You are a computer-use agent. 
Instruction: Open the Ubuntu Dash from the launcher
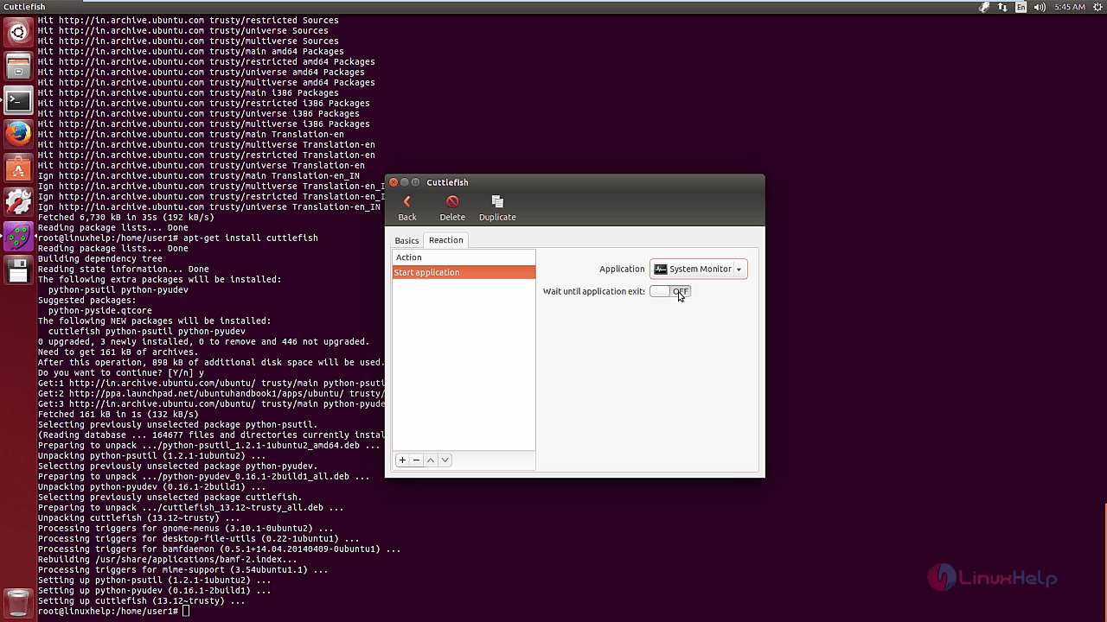(18, 33)
